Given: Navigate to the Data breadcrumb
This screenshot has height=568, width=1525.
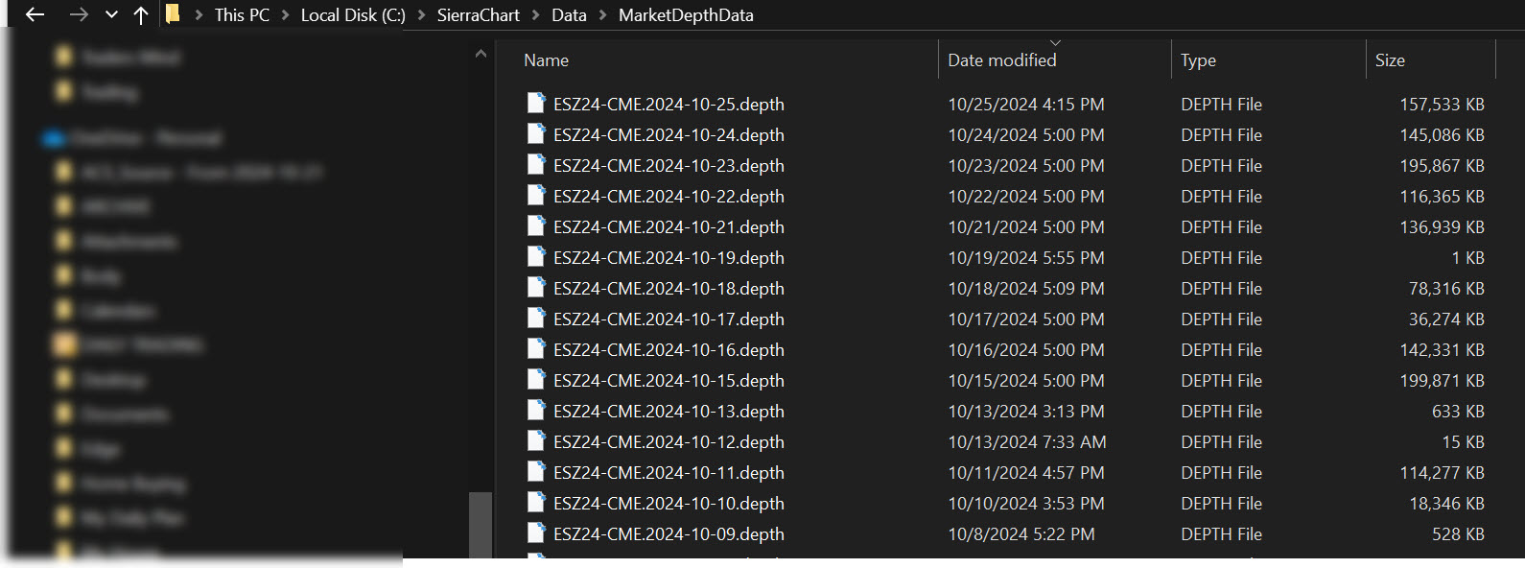Looking at the screenshot, I should [x=569, y=15].
